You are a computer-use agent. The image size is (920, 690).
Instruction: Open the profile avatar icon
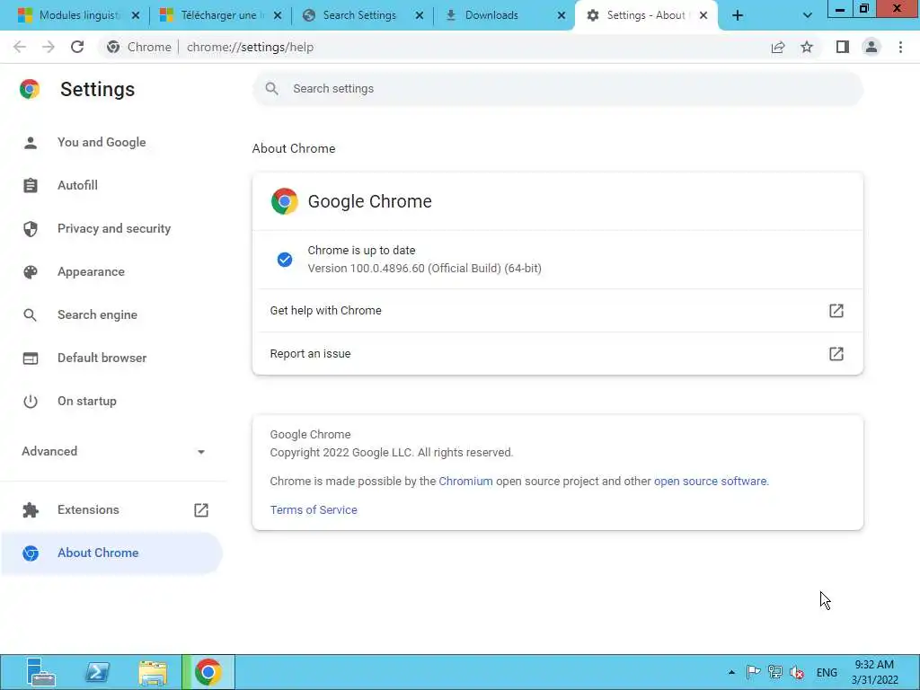[x=871, y=47]
